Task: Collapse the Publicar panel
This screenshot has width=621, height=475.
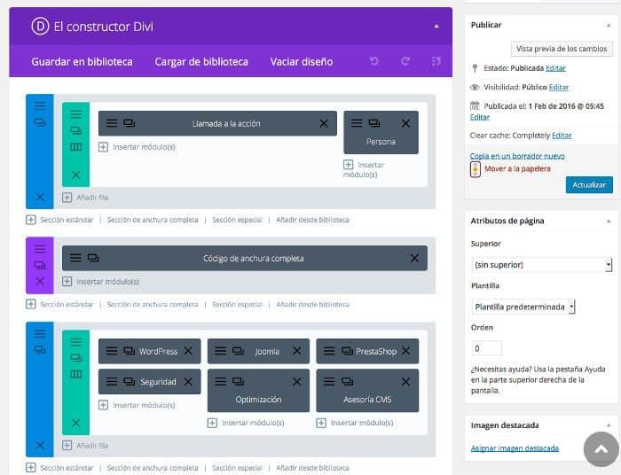Action: (x=609, y=25)
